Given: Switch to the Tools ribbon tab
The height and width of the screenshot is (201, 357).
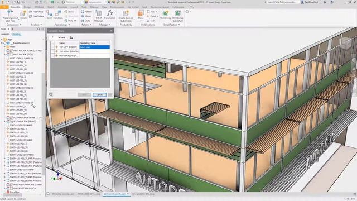Looking at the screenshot, I should coord(84,7).
